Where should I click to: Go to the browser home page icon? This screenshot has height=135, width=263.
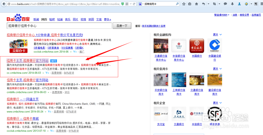click(x=196, y=4)
